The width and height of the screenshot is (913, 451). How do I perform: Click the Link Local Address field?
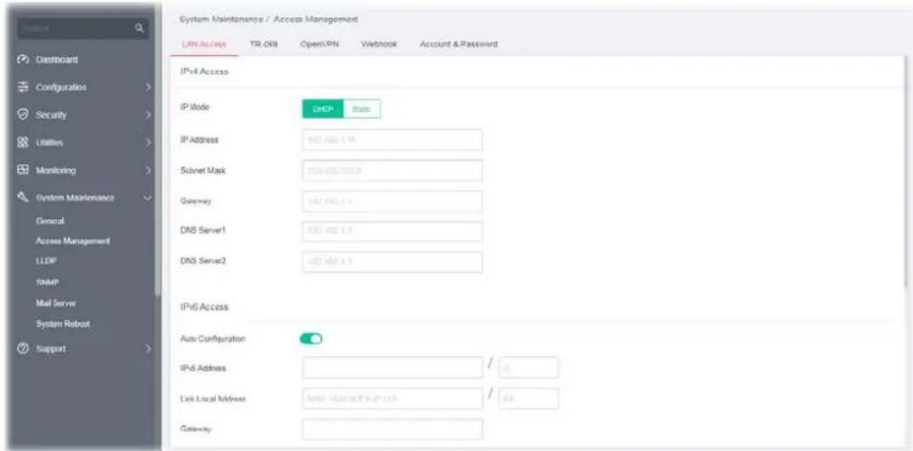[x=392, y=398]
